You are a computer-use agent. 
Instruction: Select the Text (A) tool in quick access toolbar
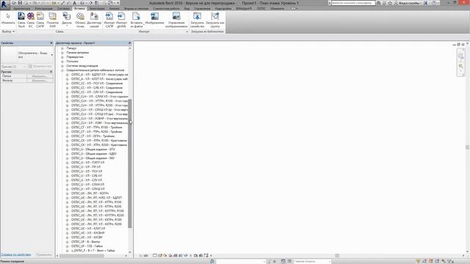[x=75, y=3]
